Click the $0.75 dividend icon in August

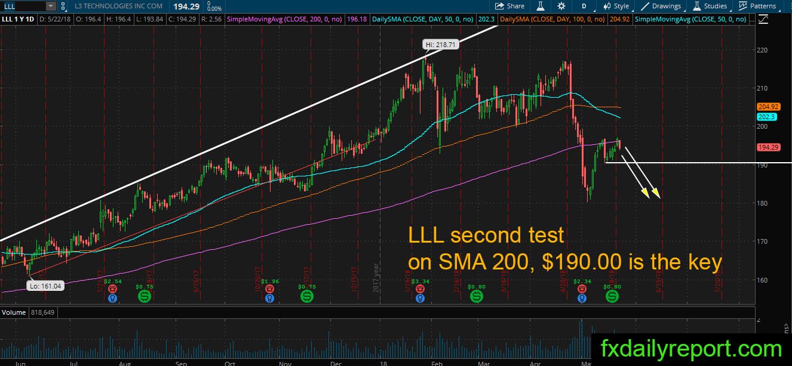click(x=145, y=296)
